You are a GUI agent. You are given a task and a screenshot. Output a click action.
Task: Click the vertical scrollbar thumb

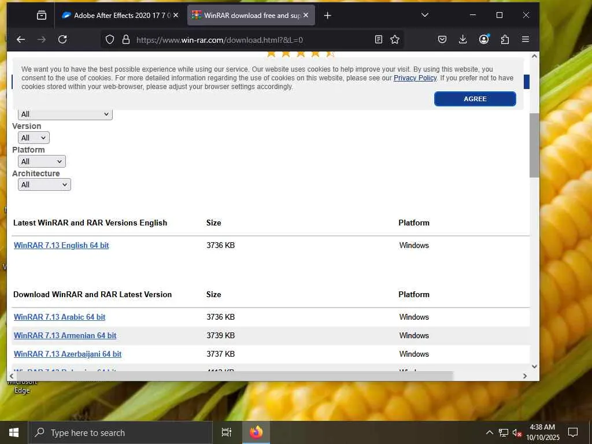tap(534, 145)
